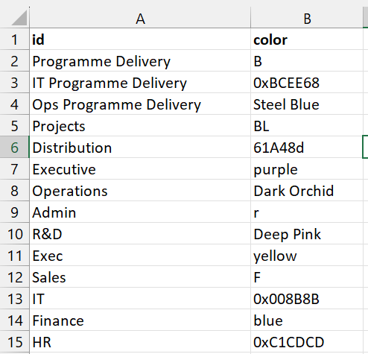Select row 15 header
368x354 pixels.
(14, 341)
